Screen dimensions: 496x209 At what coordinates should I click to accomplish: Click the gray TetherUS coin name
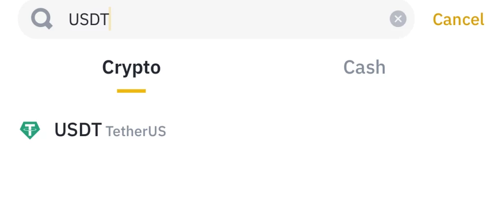pyautogui.click(x=136, y=131)
